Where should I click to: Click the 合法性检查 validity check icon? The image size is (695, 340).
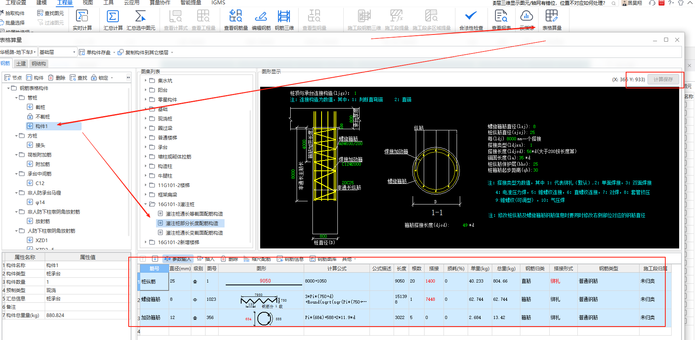pos(471,16)
